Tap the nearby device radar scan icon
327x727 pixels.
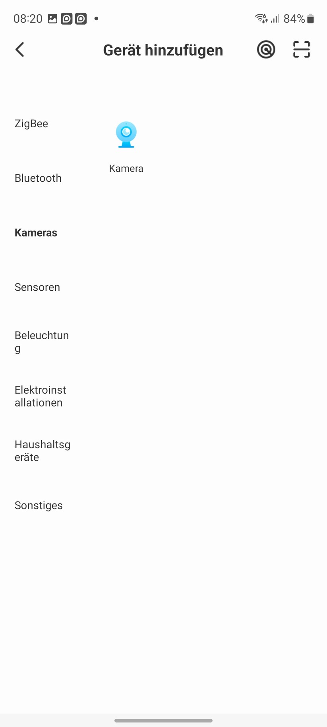(x=266, y=50)
